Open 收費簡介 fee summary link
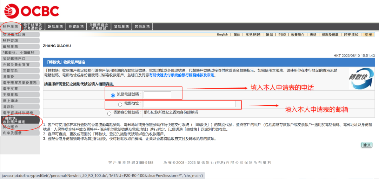Viewport: 379px width, 179px height. pyautogui.click(x=298, y=34)
